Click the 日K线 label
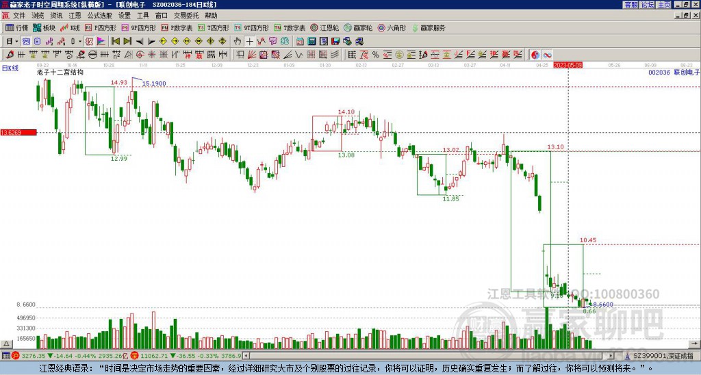Image resolution: width=701 pixels, height=375 pixels. tap(10, 68)
